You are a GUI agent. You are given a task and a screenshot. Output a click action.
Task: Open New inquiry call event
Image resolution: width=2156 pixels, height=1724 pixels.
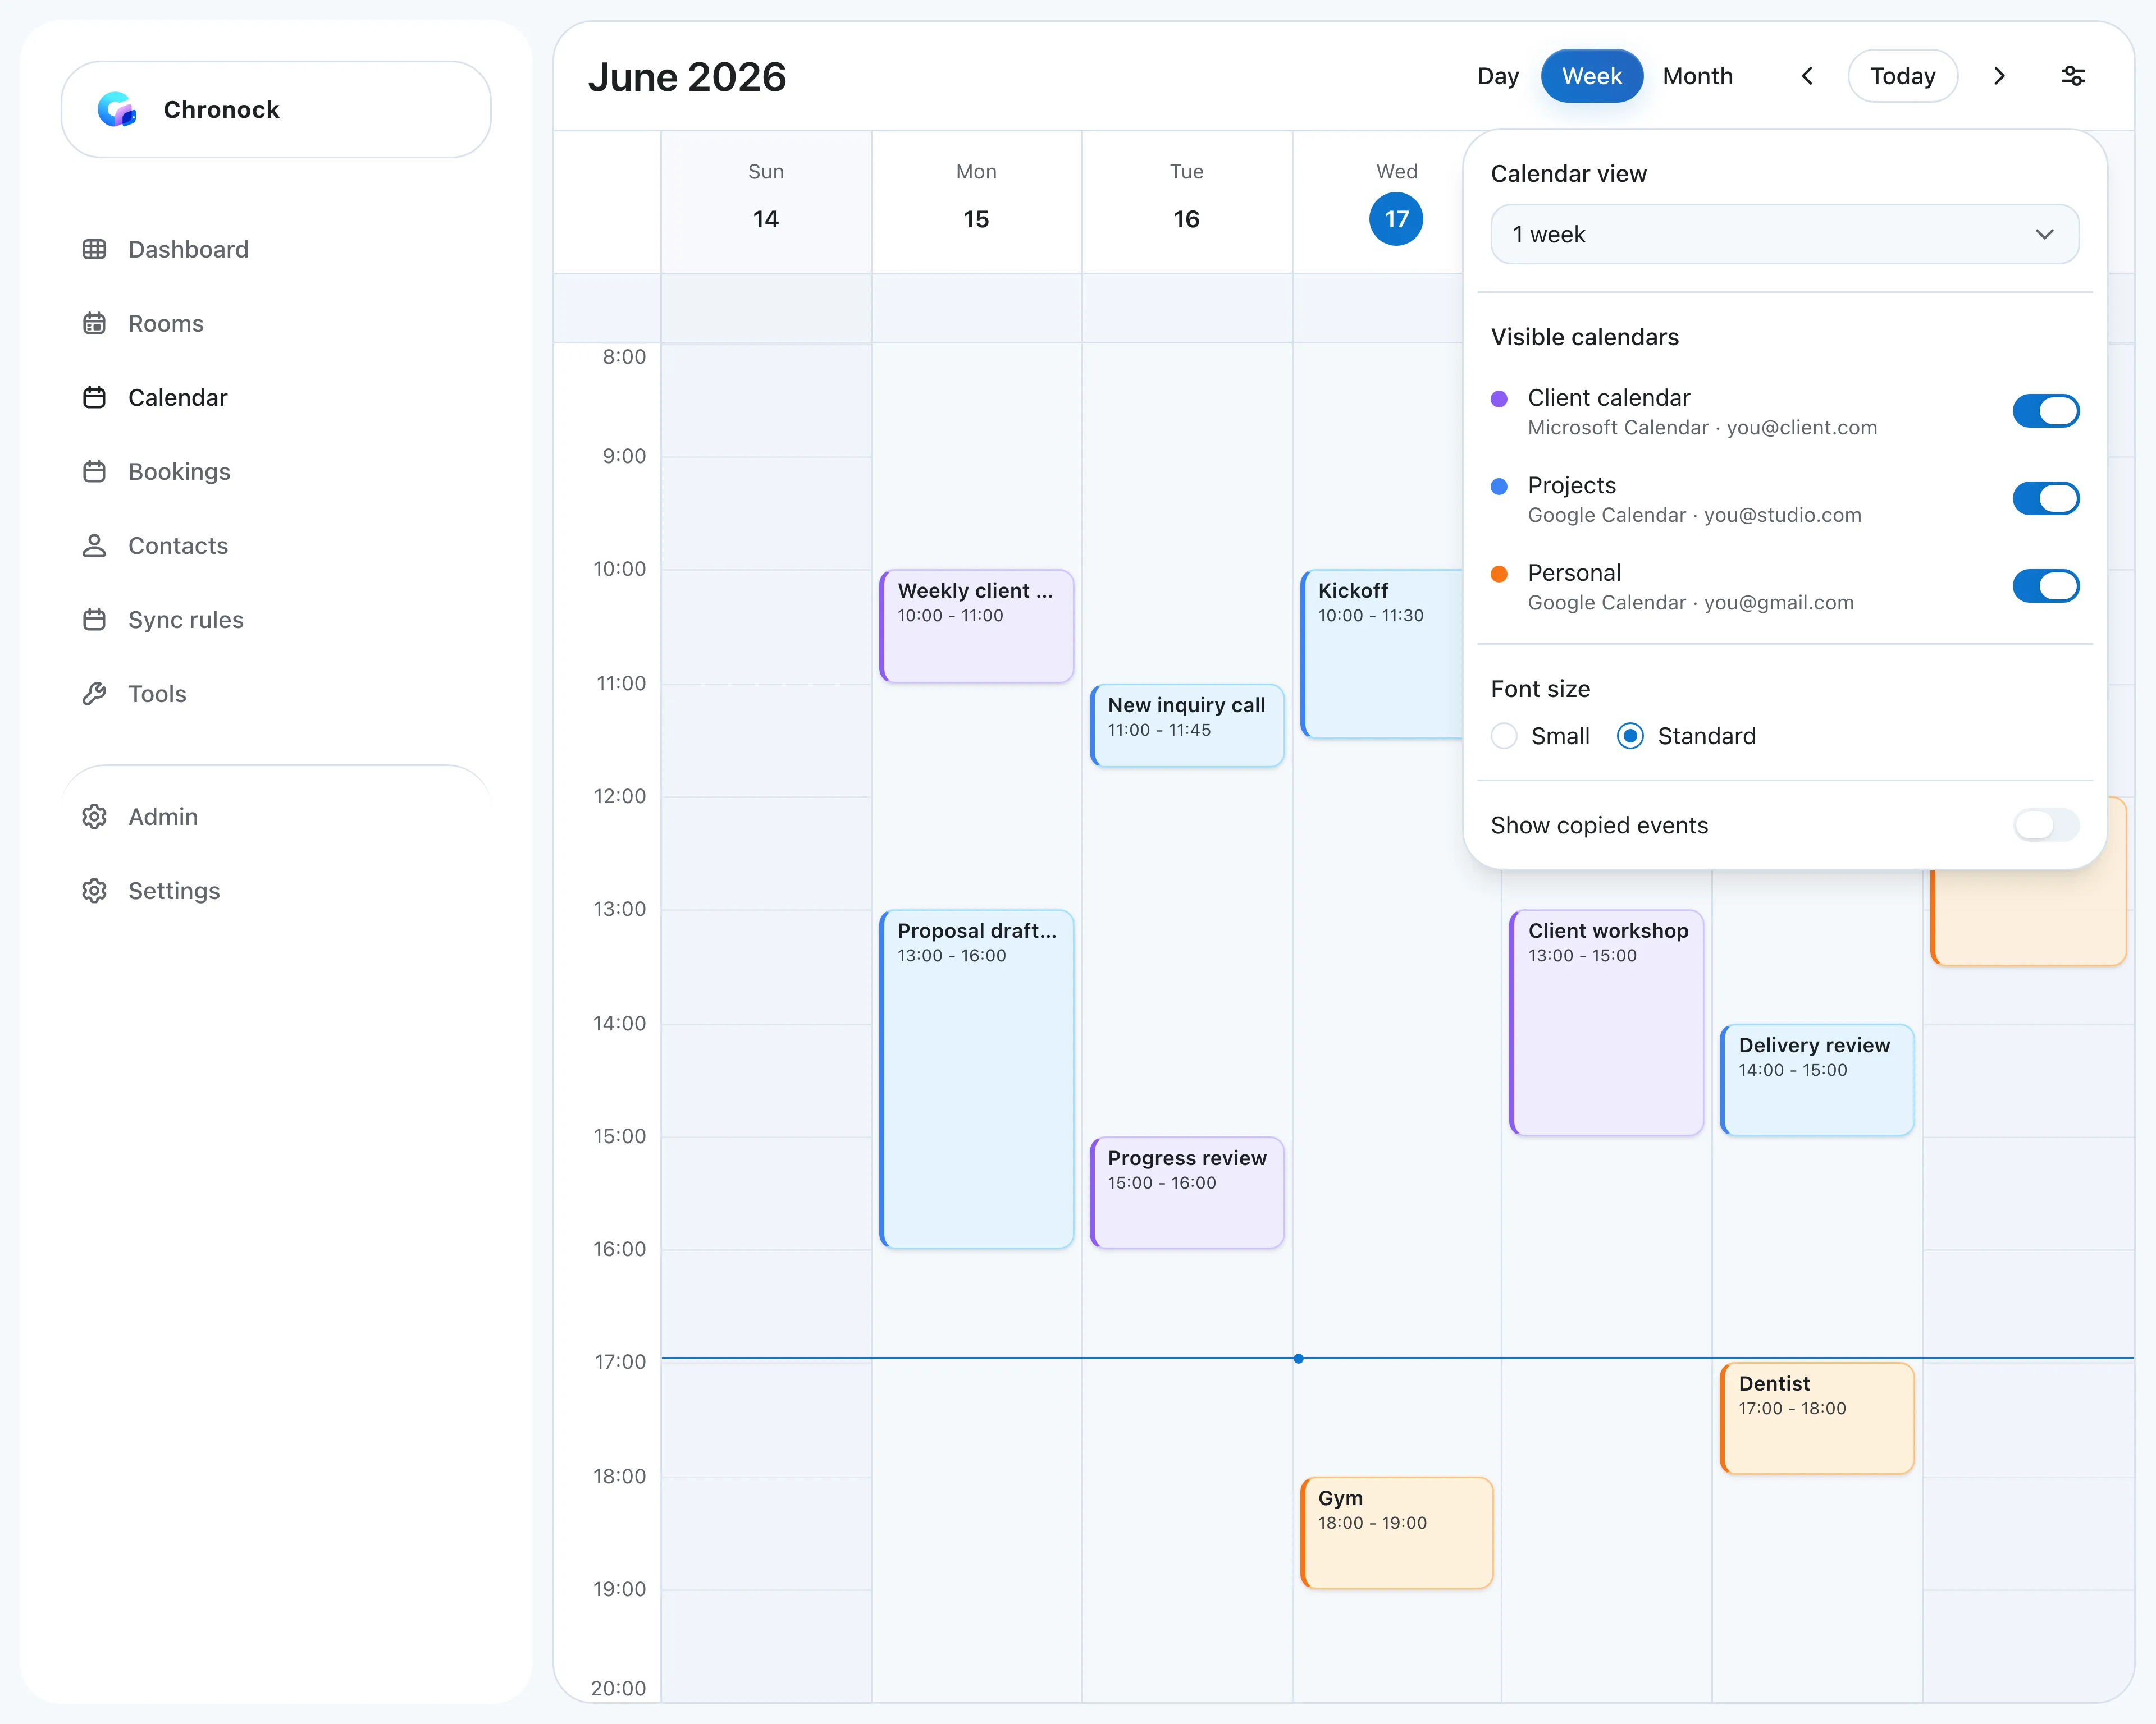1186,725
